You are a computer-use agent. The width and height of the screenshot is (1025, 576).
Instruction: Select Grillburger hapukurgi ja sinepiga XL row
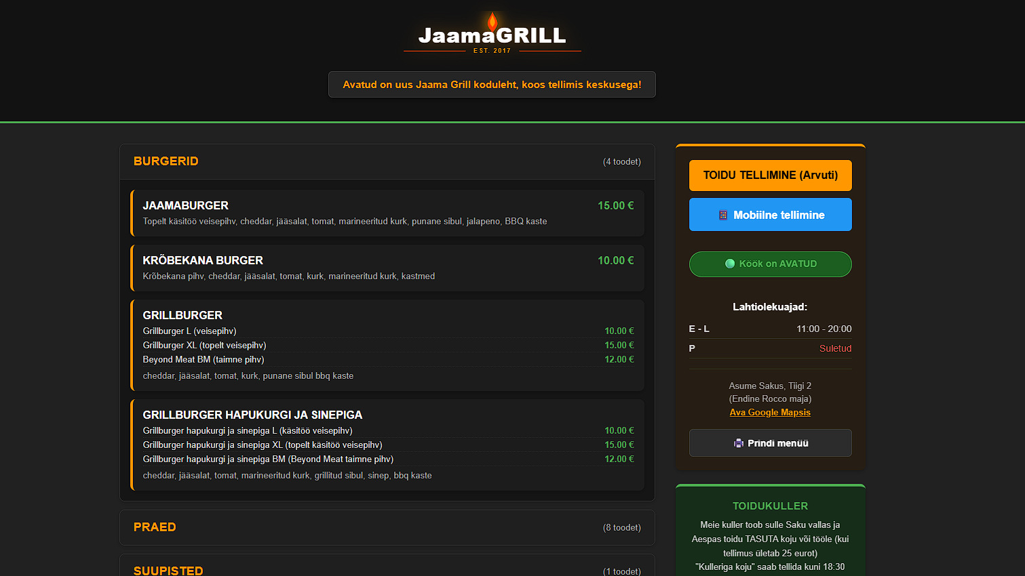(388, 445)
